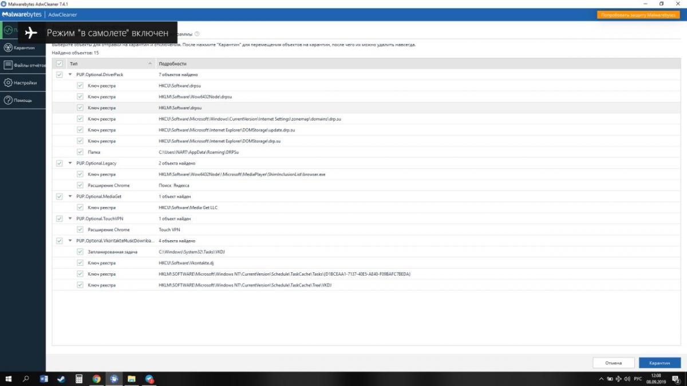Screen dimensions: 687x386
Task: Select the C:\Users\NART\AppData\Roaming\DRPSu path
Action: pyautogui.click(x=199, y=152)
